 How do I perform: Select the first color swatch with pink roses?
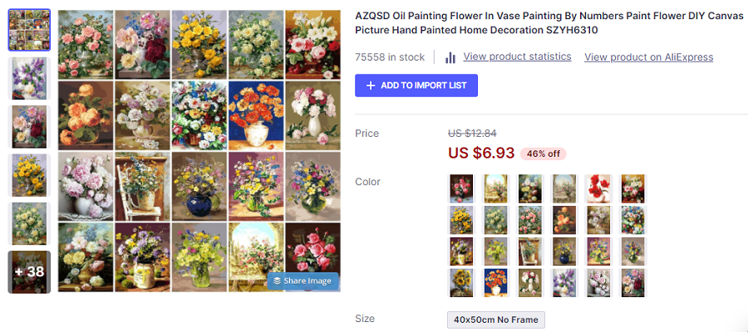click(x=461, y=188)
